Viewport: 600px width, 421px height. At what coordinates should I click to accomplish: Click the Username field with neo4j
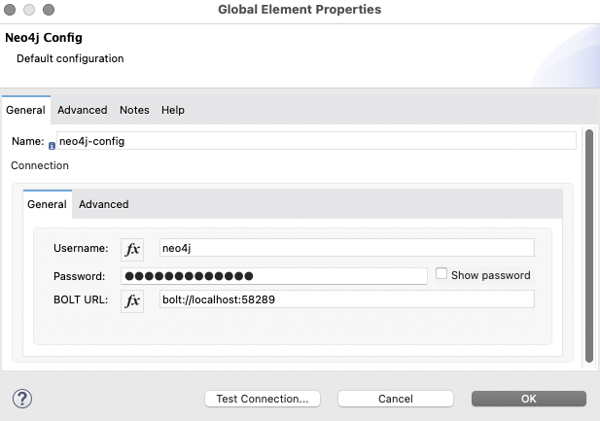click(x=347, y=248)
